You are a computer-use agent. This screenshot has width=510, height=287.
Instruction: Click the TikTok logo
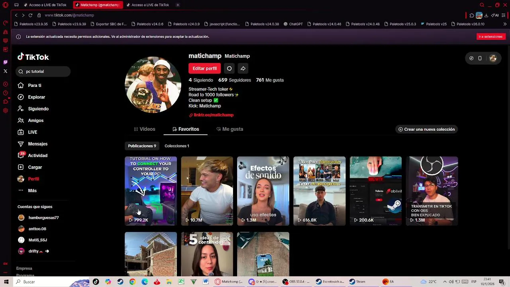click(x=33, y=57)
